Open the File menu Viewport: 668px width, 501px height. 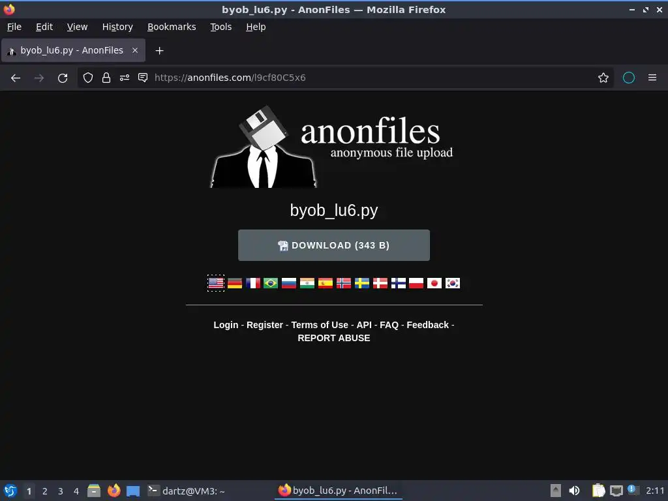[14, 27]
